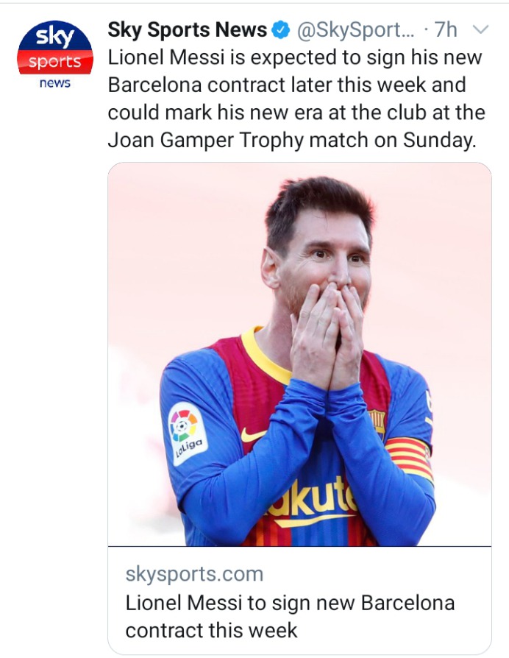The image size is (509, 658).
Task: Click the skysports.com domain label
Action: 194,573
